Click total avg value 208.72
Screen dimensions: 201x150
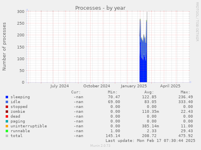[x=149, y=136]
